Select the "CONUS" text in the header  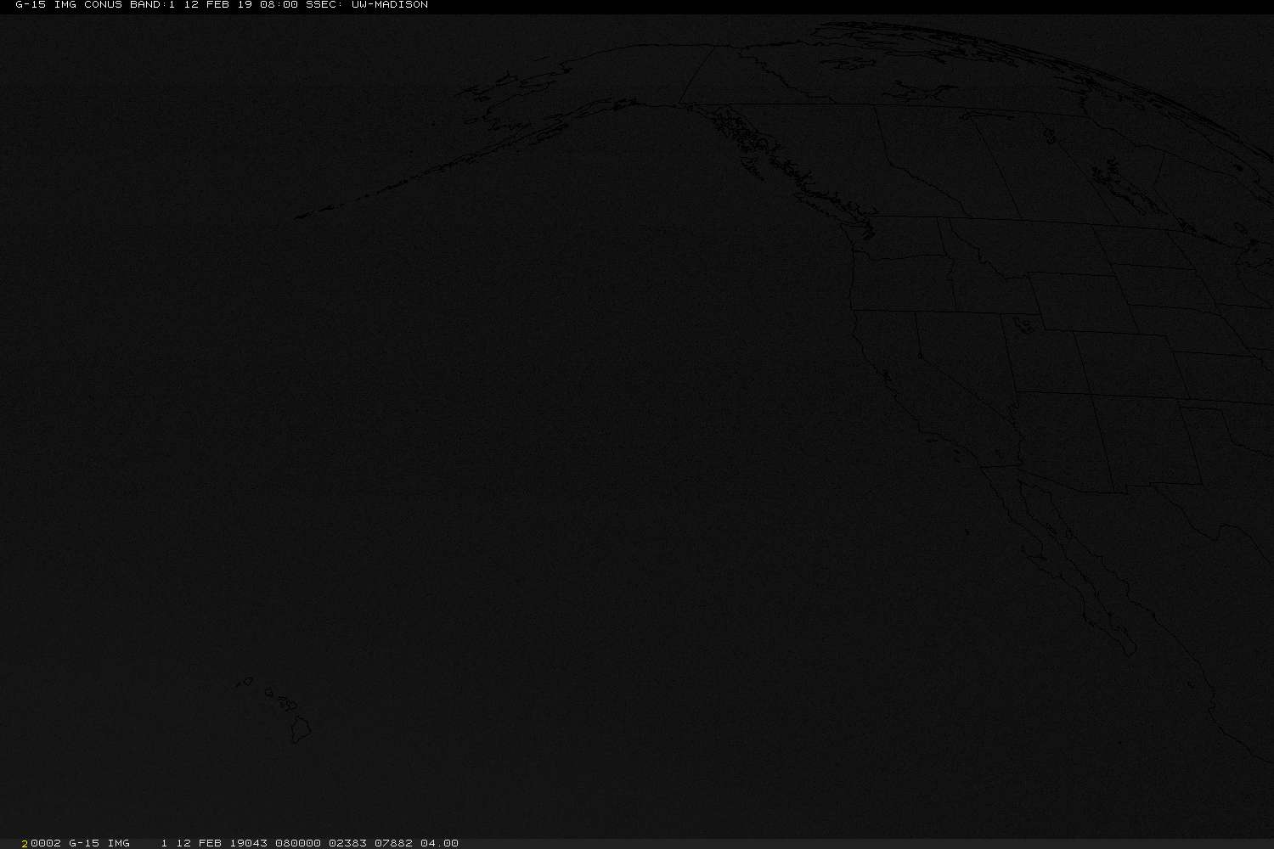(104, 5)
